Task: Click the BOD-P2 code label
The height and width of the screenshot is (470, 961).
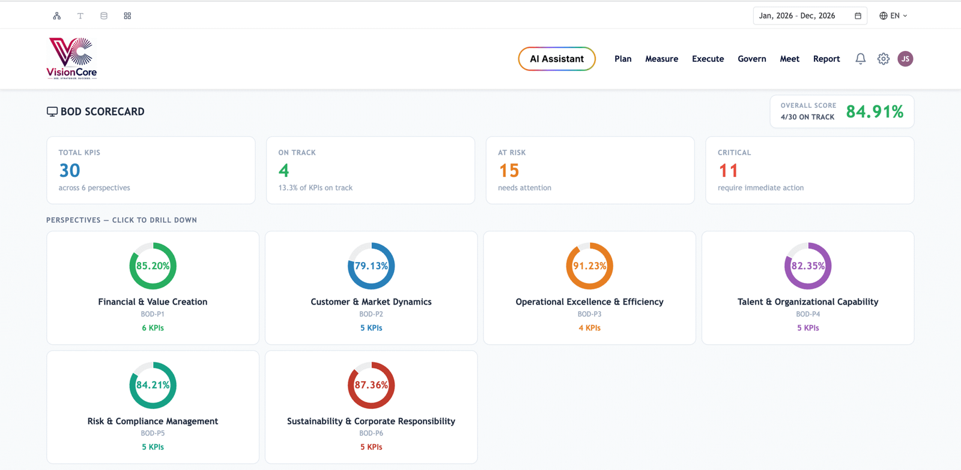Action: coord(371,314)
